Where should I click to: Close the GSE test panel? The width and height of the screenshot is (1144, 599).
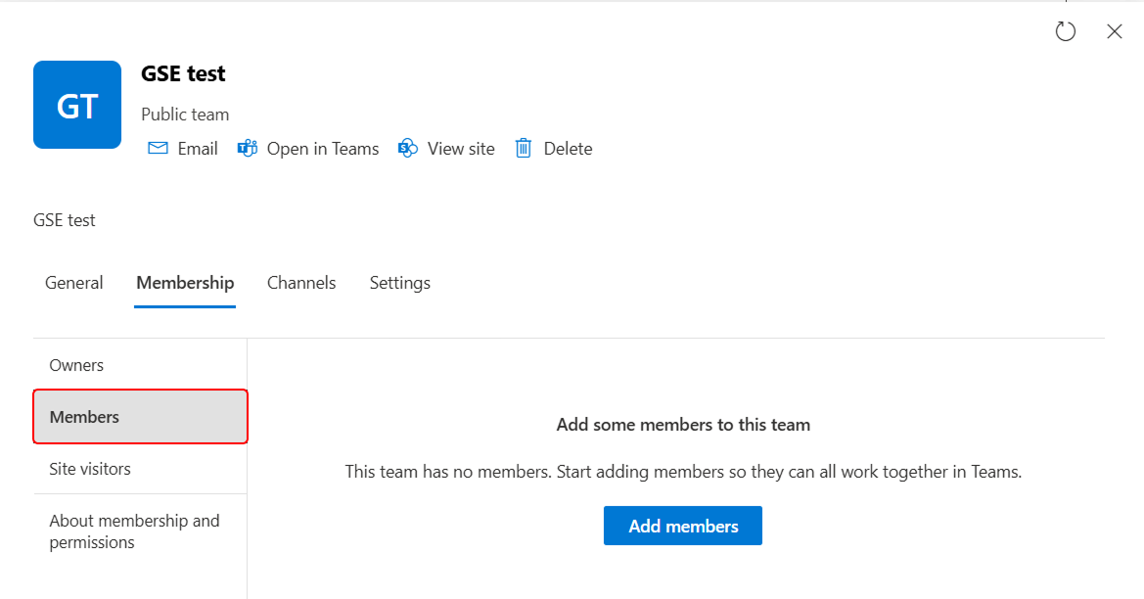click(x=1114, y=31)
